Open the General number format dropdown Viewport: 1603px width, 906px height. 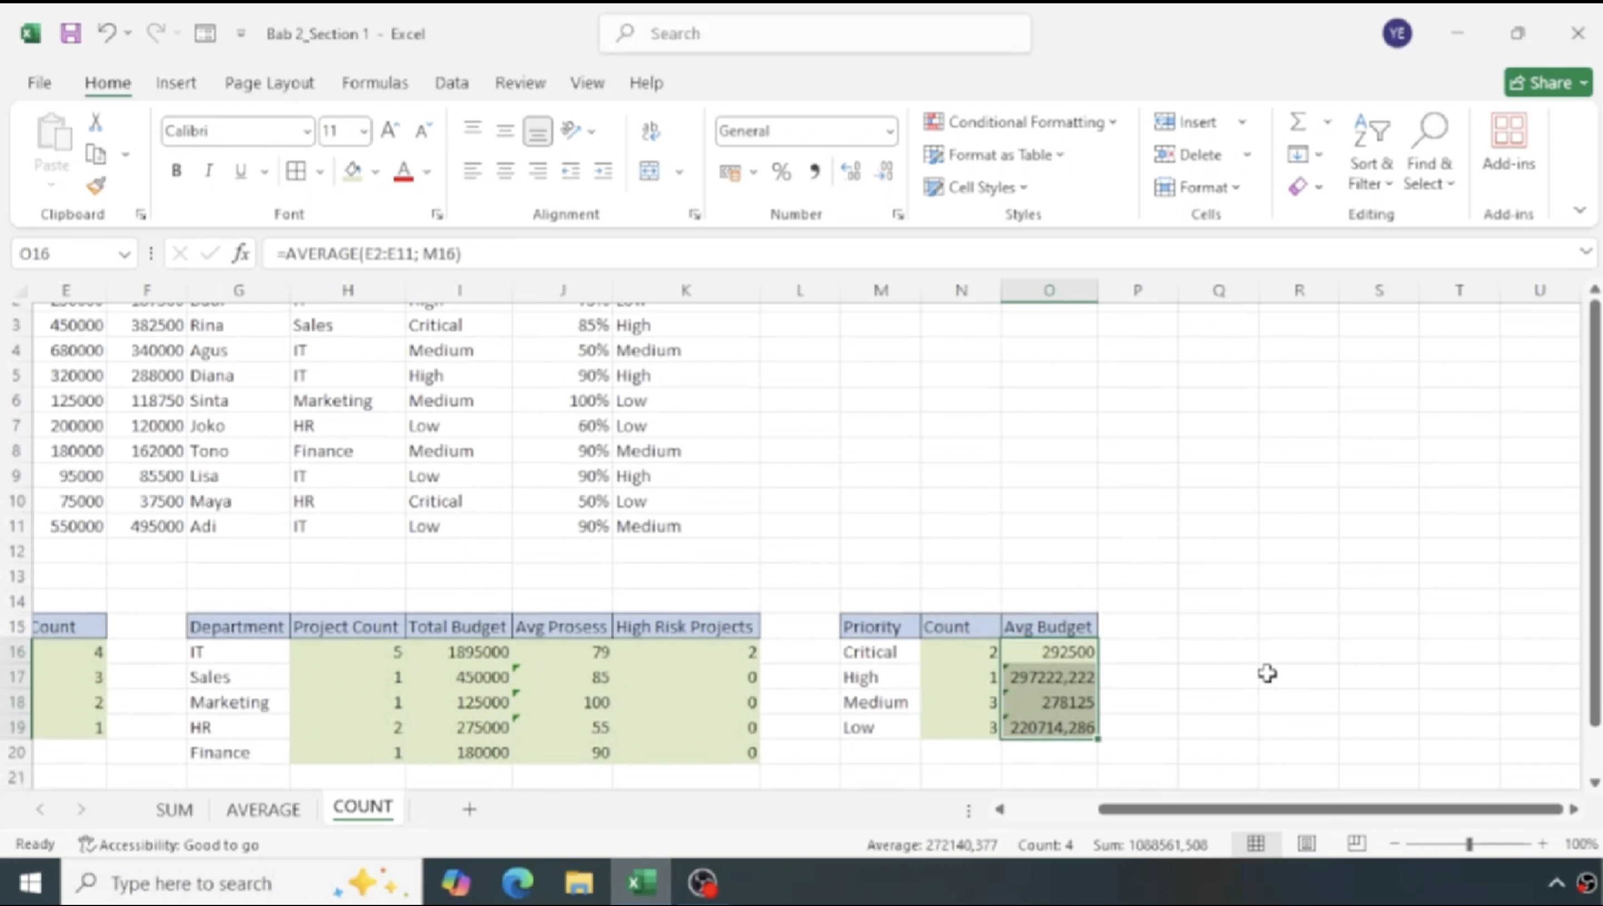click(890, 131)
